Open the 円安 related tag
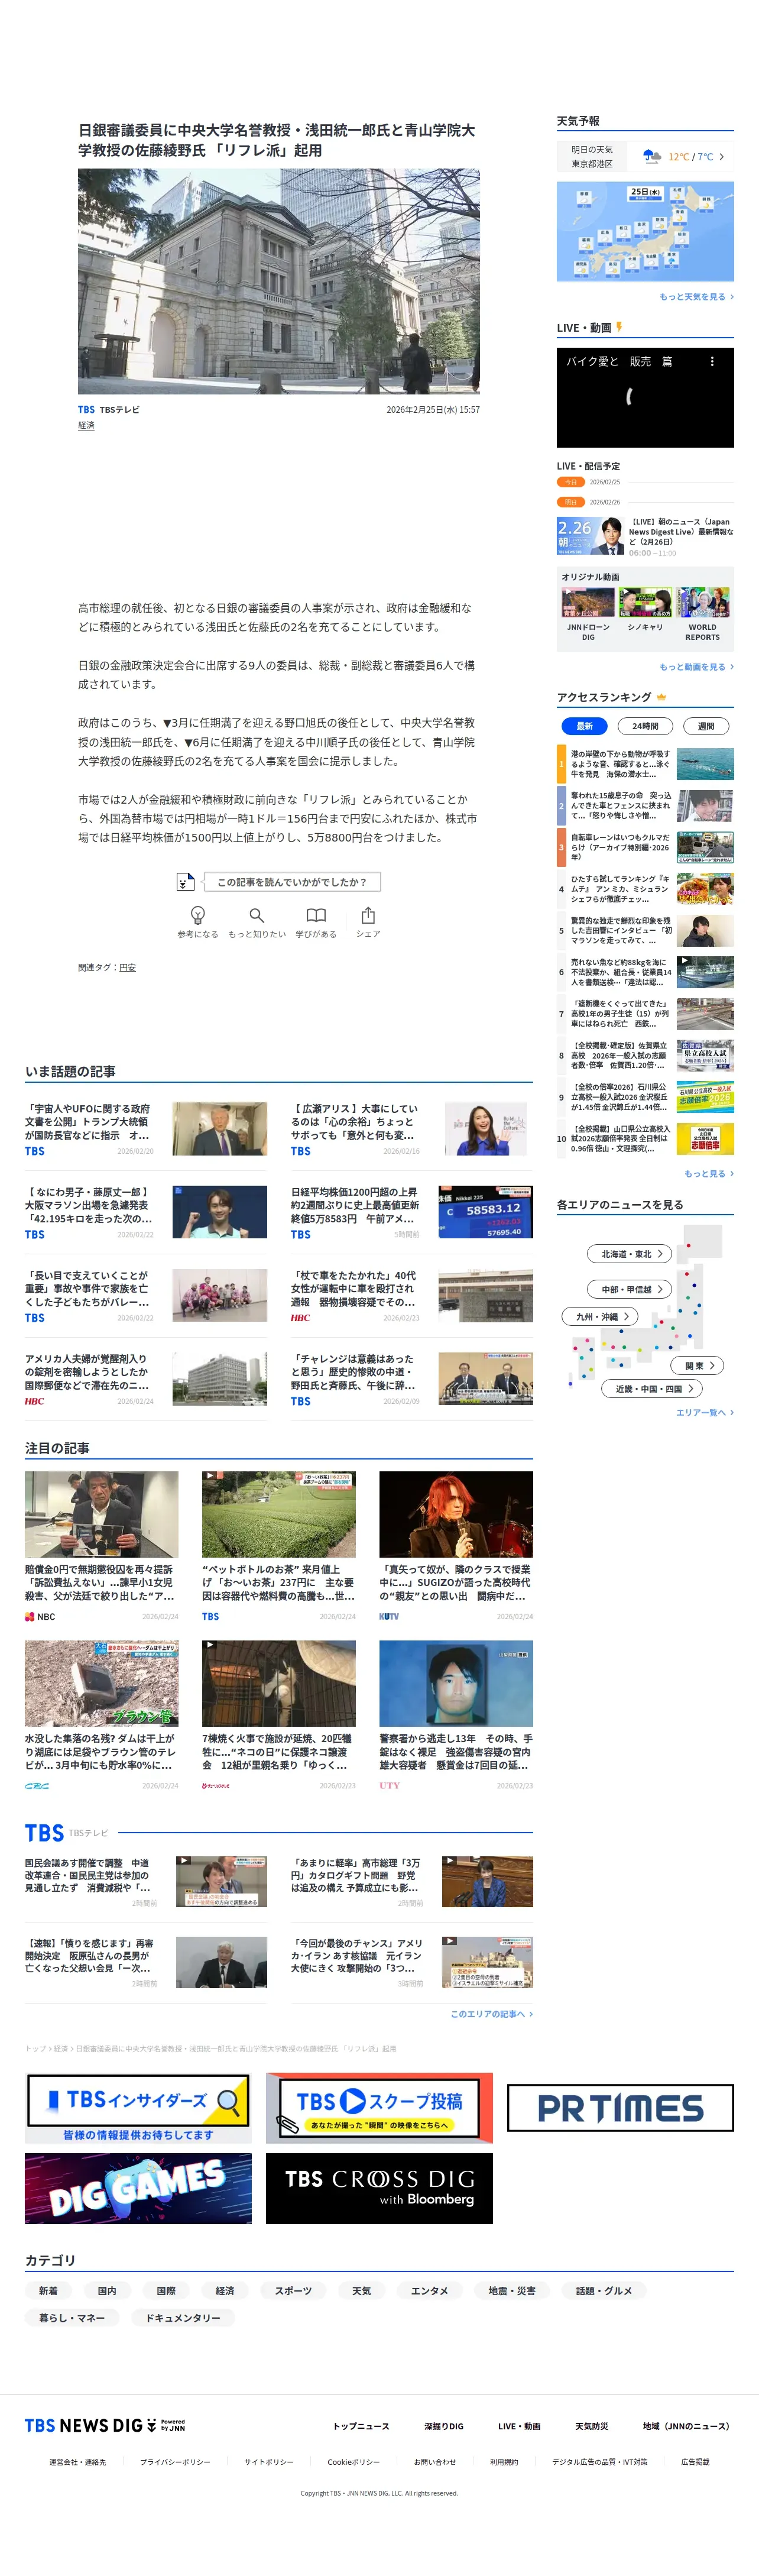The image size is (759, 2576). (127, 968)
